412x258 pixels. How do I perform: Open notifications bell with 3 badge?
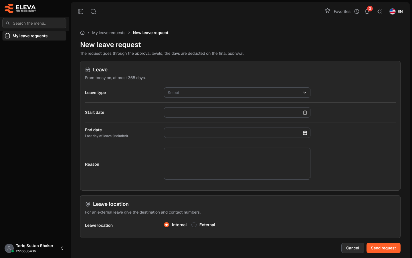367,11
